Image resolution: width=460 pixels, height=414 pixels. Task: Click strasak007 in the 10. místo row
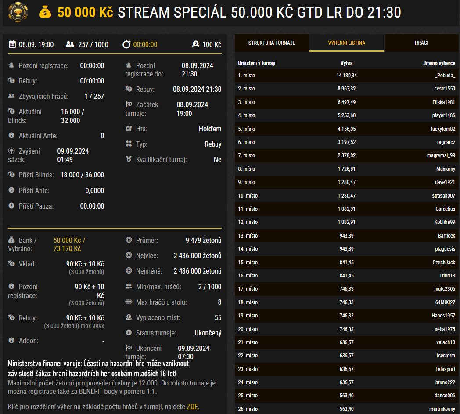click(x=444, y=195)
